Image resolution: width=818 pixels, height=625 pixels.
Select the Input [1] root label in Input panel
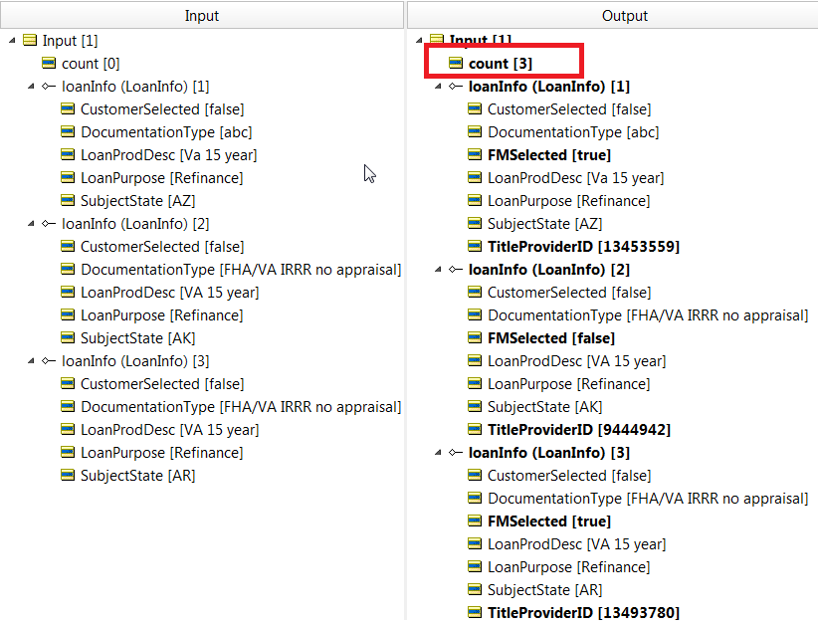[x=70, y=40]
